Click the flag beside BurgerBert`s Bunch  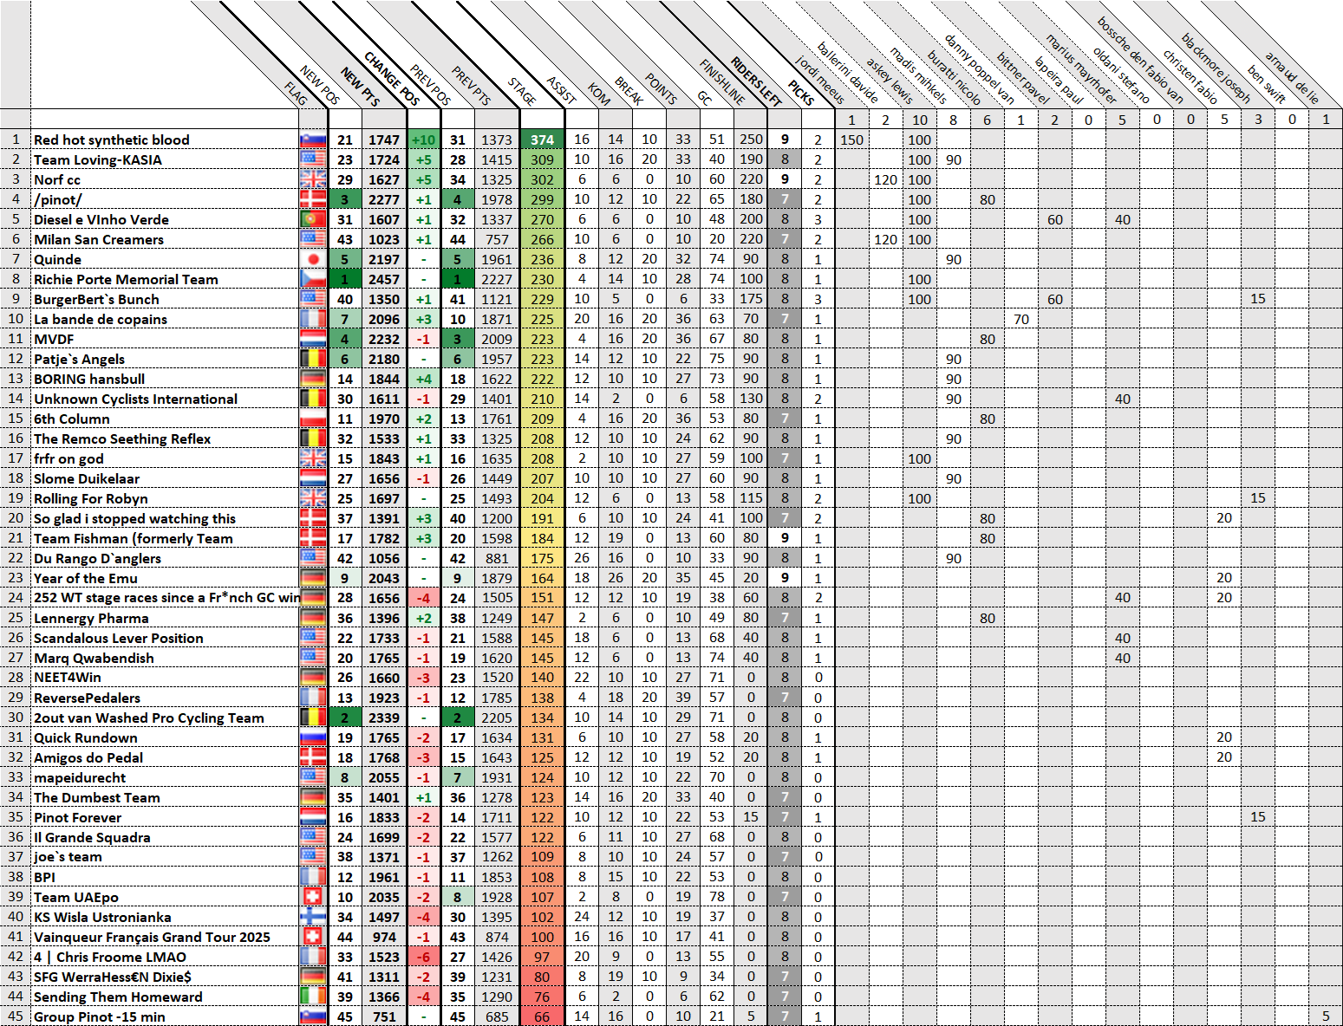[313, 299]
